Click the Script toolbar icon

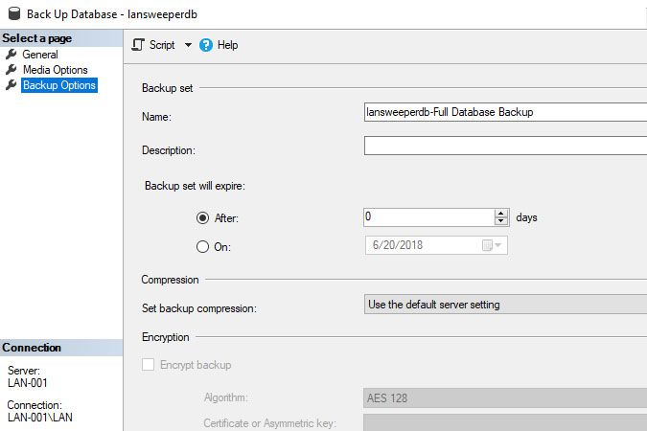tap(138, 45)
